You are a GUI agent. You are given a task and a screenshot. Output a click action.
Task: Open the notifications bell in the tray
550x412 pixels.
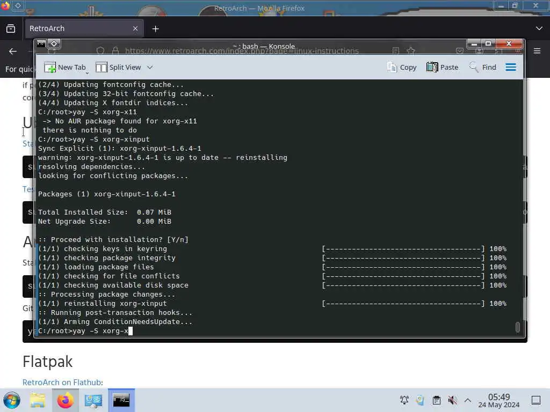pyautogui.click(x=404, y=400)
